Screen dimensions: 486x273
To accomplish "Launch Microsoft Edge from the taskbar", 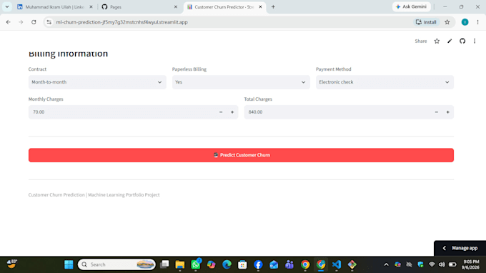I will coord(227,264).
